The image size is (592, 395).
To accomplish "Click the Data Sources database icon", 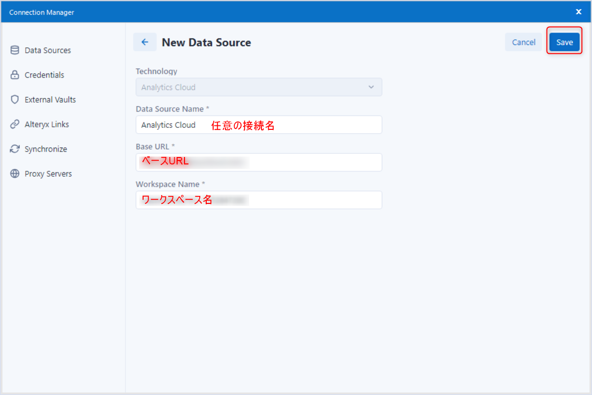I will coord(15,50).
